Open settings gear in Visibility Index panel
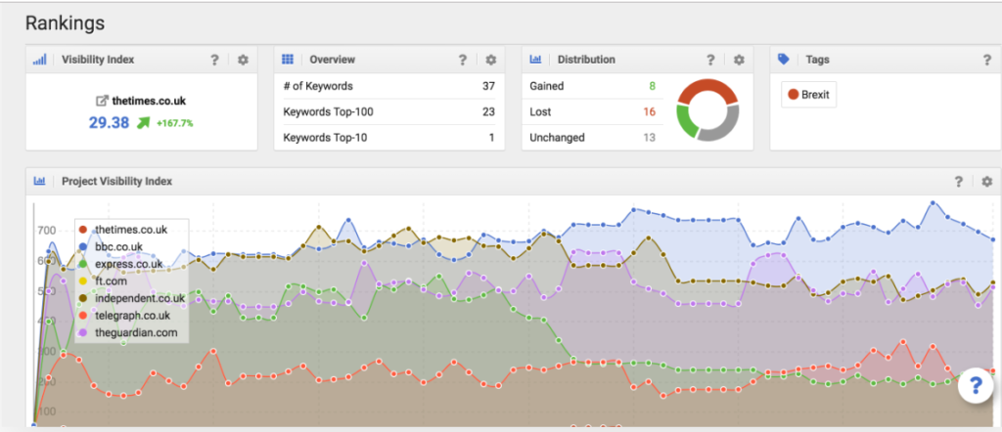The width and height of the screenshot is (1002, 432). (243, 60)
